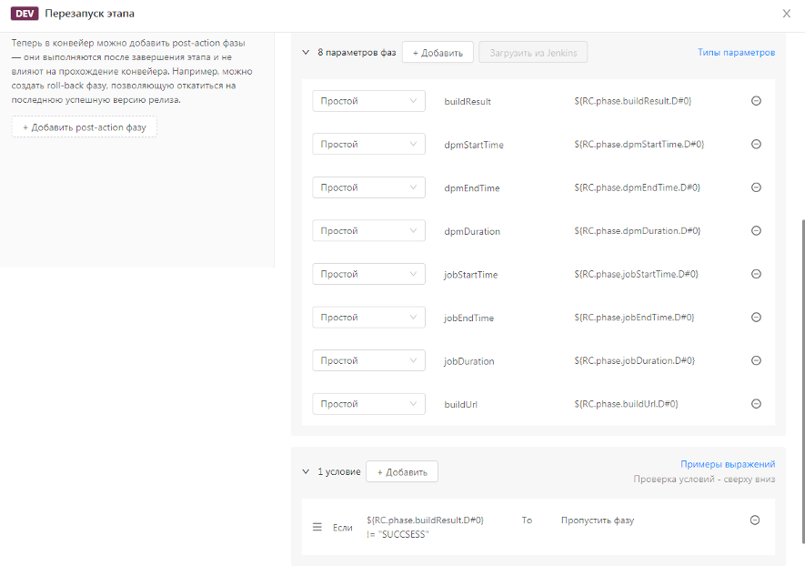Click Добавить button in phase parameters
The image size is (805, 576).
438,53
